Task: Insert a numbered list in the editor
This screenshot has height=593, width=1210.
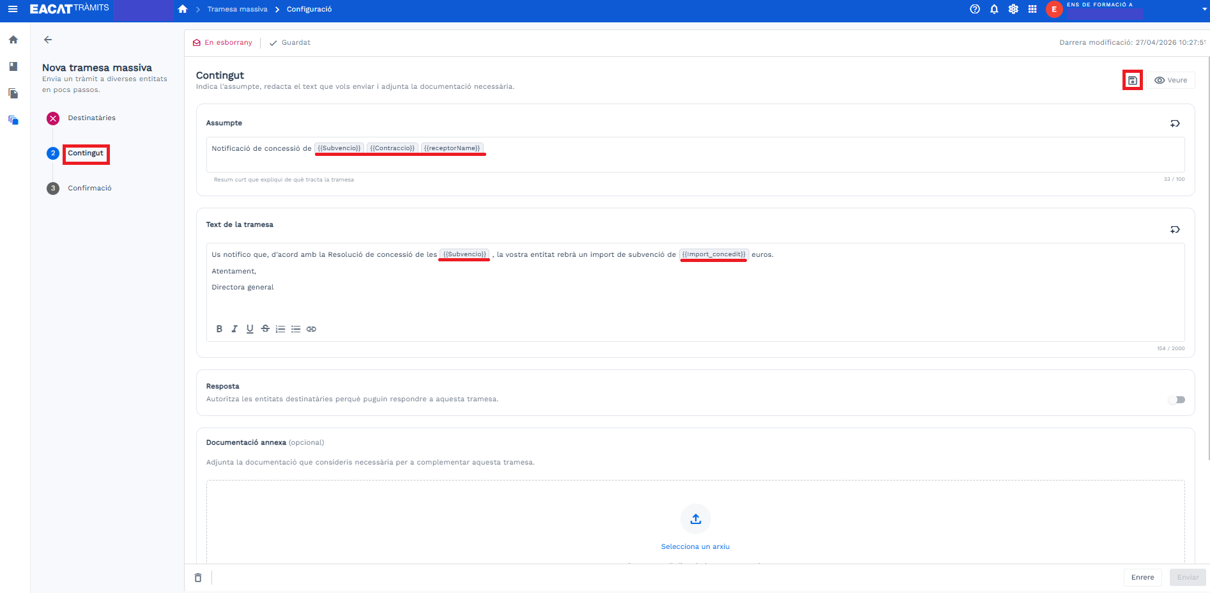Action: [x=280, y=329]
